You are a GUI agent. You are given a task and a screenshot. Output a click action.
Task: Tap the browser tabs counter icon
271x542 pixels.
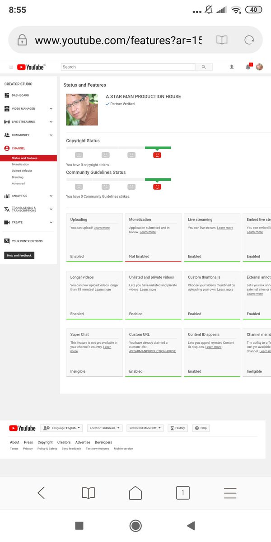tap(182, 493)
